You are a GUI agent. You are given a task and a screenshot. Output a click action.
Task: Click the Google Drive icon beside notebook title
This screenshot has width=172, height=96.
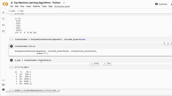point(12,3)
